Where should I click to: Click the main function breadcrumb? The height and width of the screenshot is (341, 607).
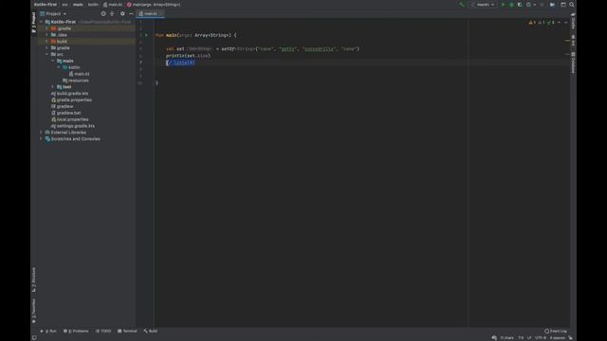(154, 5)
